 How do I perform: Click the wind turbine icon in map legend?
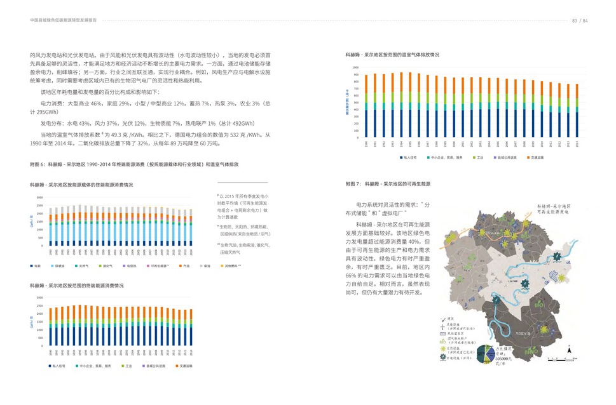pos(442,326)
